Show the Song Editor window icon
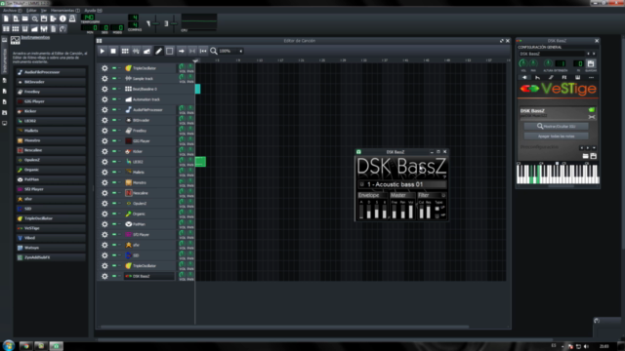 pos(6,28)
